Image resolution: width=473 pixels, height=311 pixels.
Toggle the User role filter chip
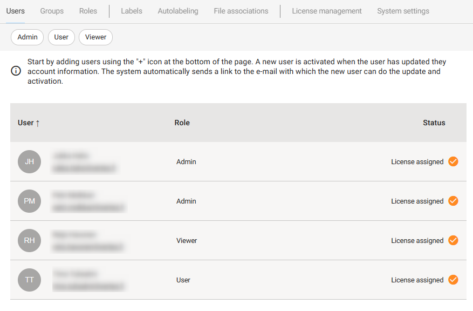coord(61,37)
